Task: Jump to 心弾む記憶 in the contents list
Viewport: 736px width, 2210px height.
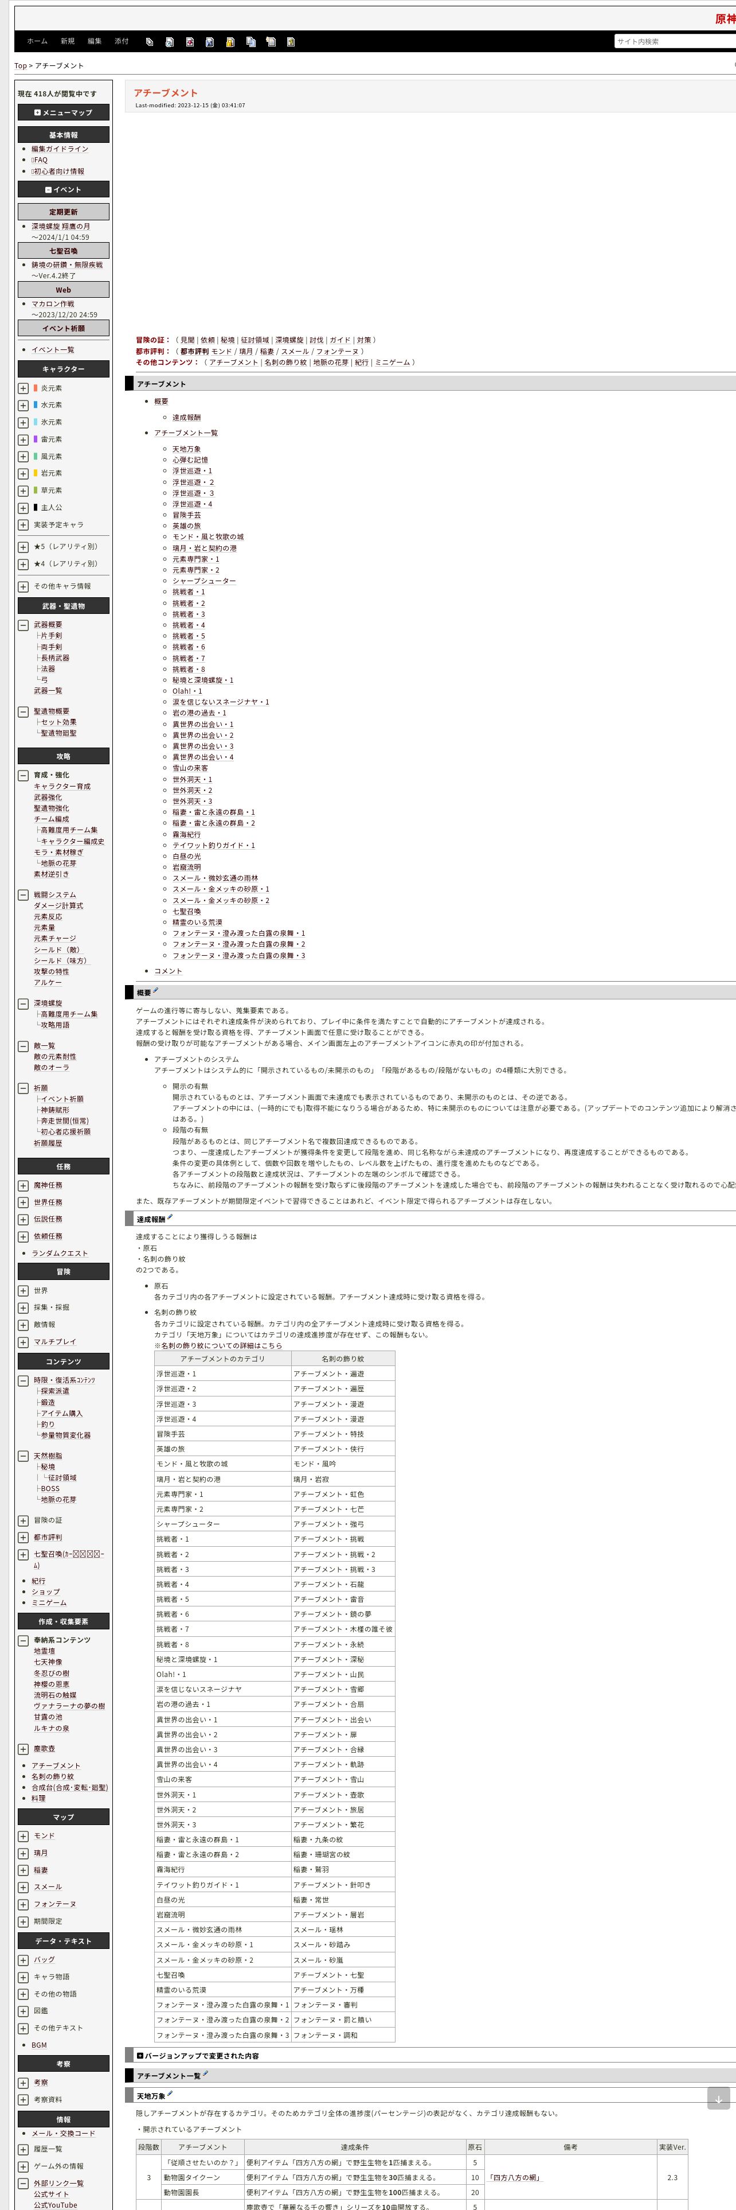Action: [190, 461]
